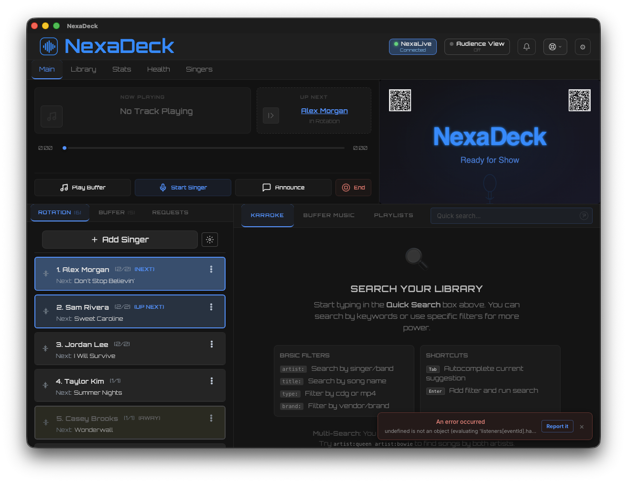Toggle NexaLive connection status
Screen dimensions: 627x483
412,46
